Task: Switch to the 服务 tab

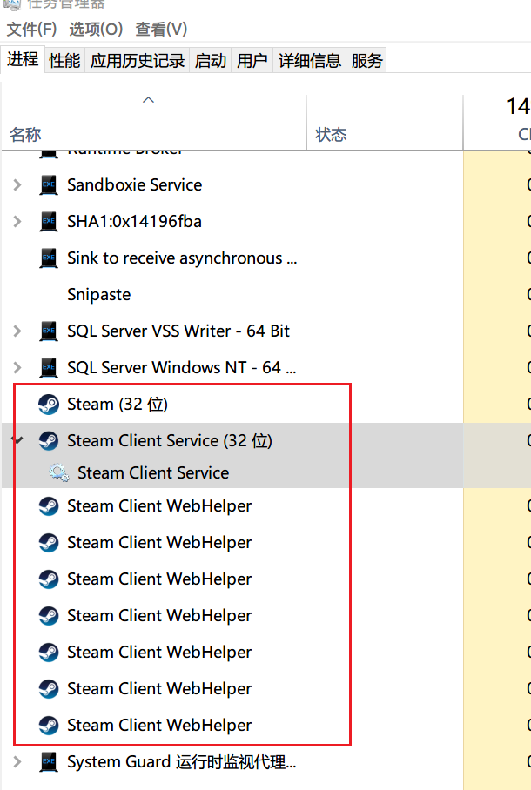Action: (x=366, y=60)
